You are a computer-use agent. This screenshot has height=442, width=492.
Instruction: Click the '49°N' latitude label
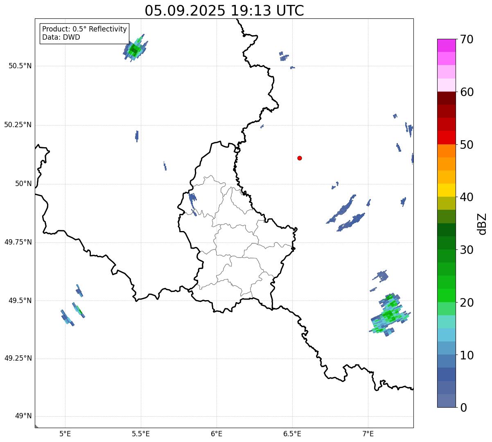tap(23, 416)
